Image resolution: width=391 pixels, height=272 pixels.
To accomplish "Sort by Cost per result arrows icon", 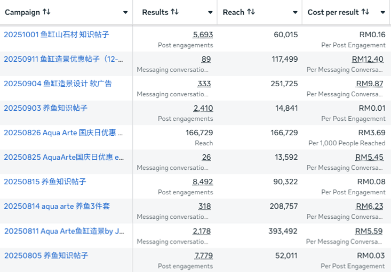I will [x=365, y=12].
